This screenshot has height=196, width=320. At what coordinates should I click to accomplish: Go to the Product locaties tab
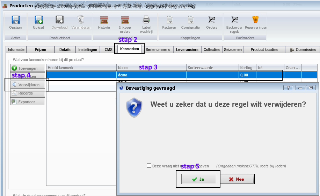pos(264,50)
